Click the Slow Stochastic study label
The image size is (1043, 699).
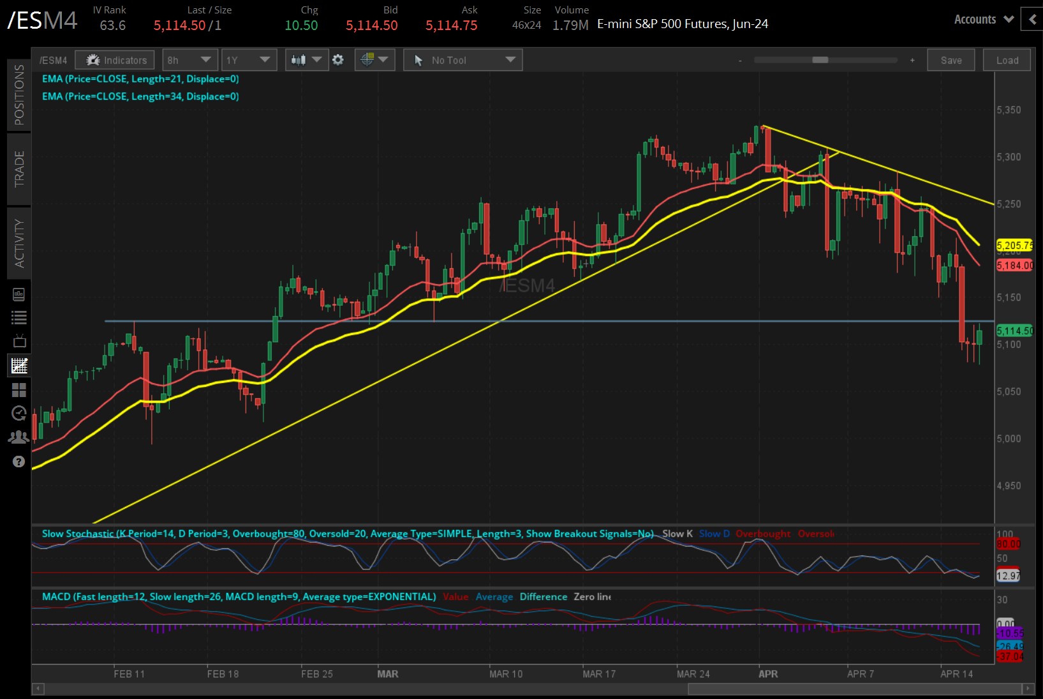[x=348, y=534]
